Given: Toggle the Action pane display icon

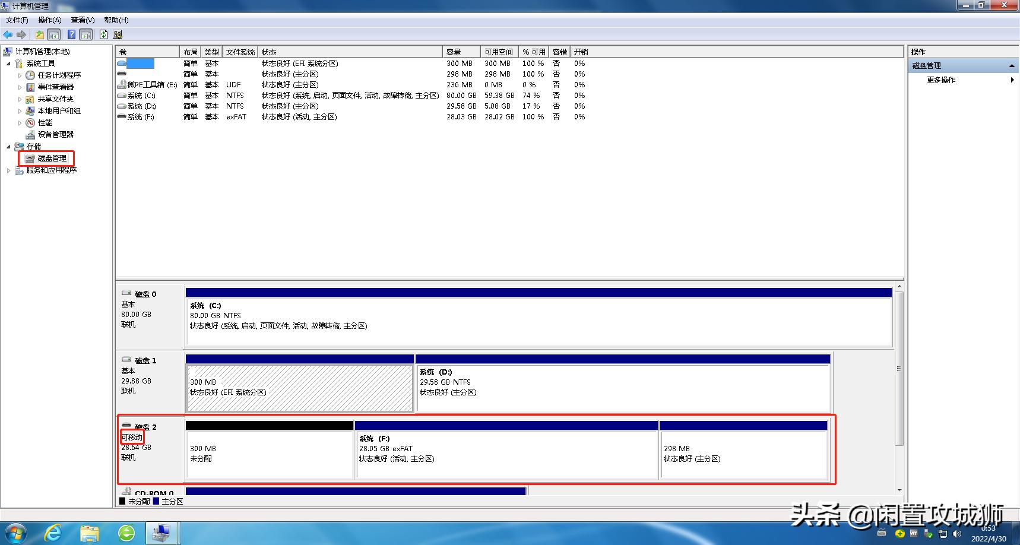Looking at the screenshot, I should tap(85, 34).
